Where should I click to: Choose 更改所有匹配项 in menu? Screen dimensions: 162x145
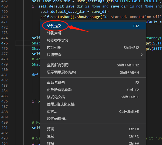(93, 90)
